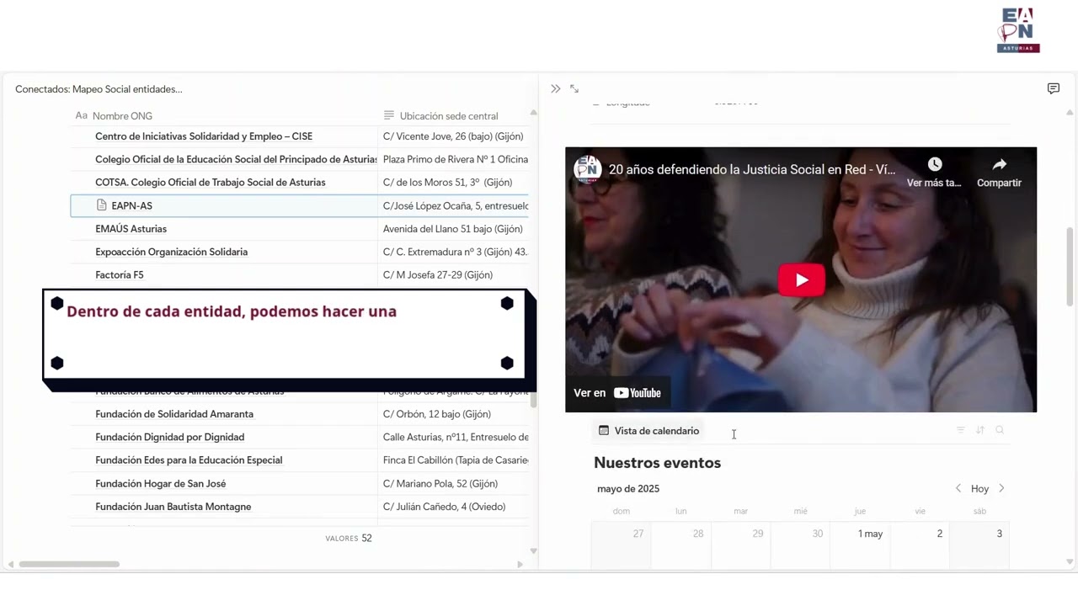Open video title '20 años defendiendo la Justicia Social'
Screen dimensions: 1078x606
(x=751, y=169)
